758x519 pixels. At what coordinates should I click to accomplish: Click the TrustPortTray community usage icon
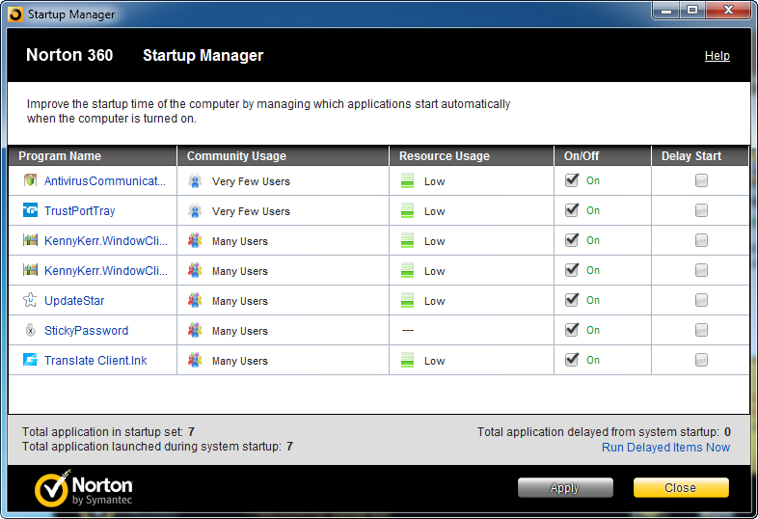pyautogui.click(x=196, y=211)
